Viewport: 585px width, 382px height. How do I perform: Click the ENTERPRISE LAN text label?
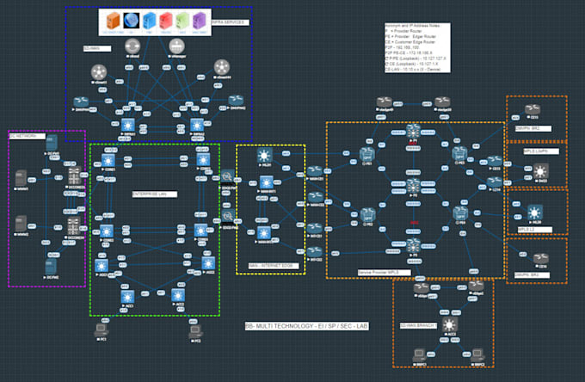[155, 194]
